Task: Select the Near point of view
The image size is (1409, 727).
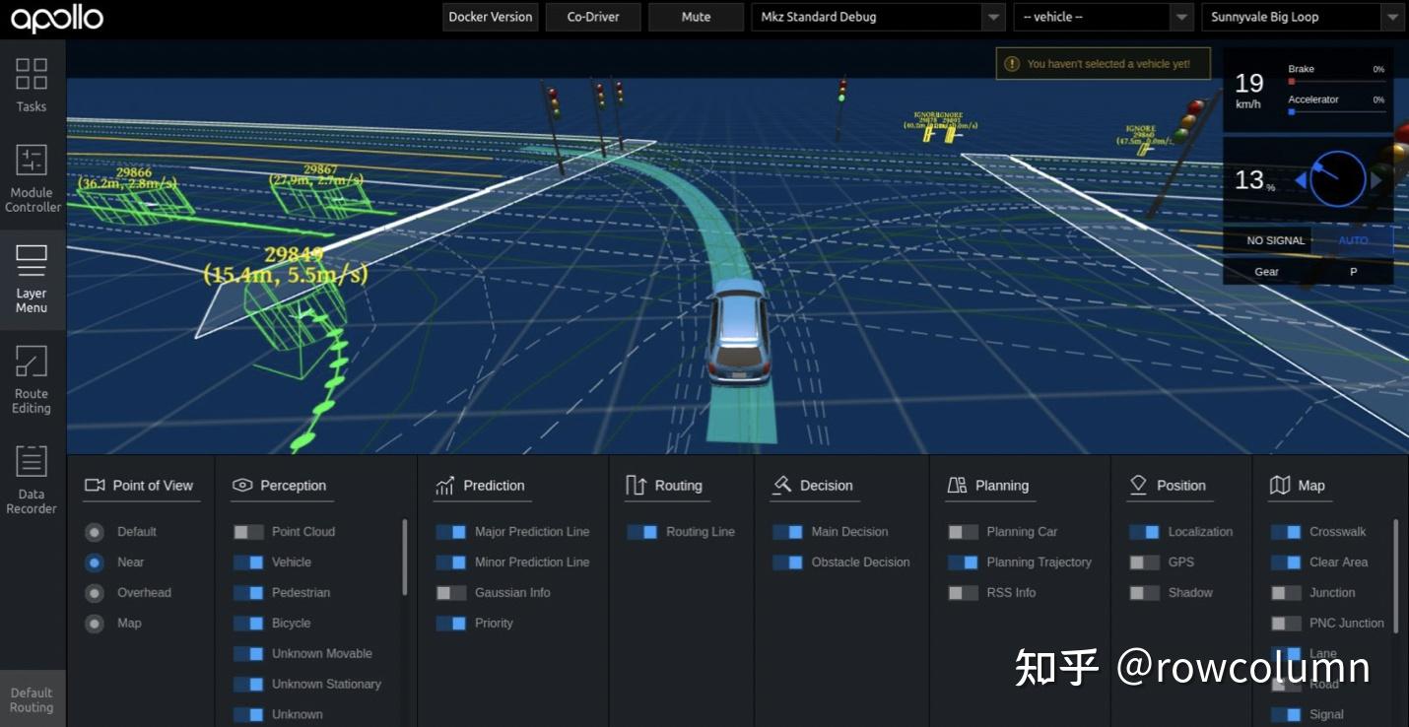Action: pos(95,562)
